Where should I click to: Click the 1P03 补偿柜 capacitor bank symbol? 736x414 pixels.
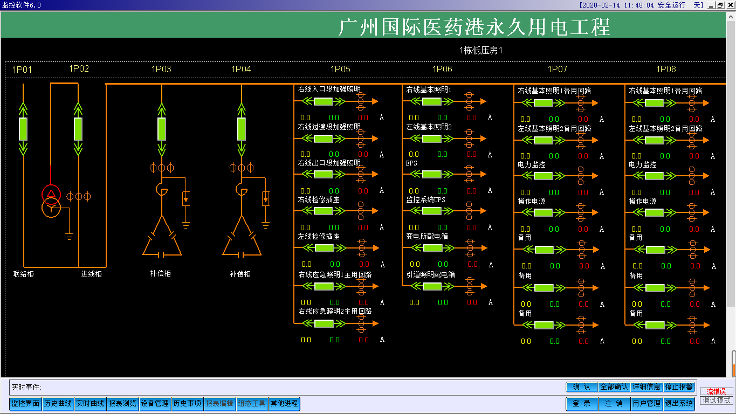click(162, 237)
